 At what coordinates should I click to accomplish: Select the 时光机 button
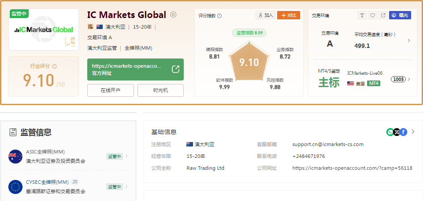coord(160,90)
